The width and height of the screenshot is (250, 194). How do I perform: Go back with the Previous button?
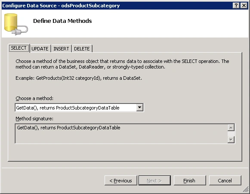pyautogui.click(x=121, y=181)
